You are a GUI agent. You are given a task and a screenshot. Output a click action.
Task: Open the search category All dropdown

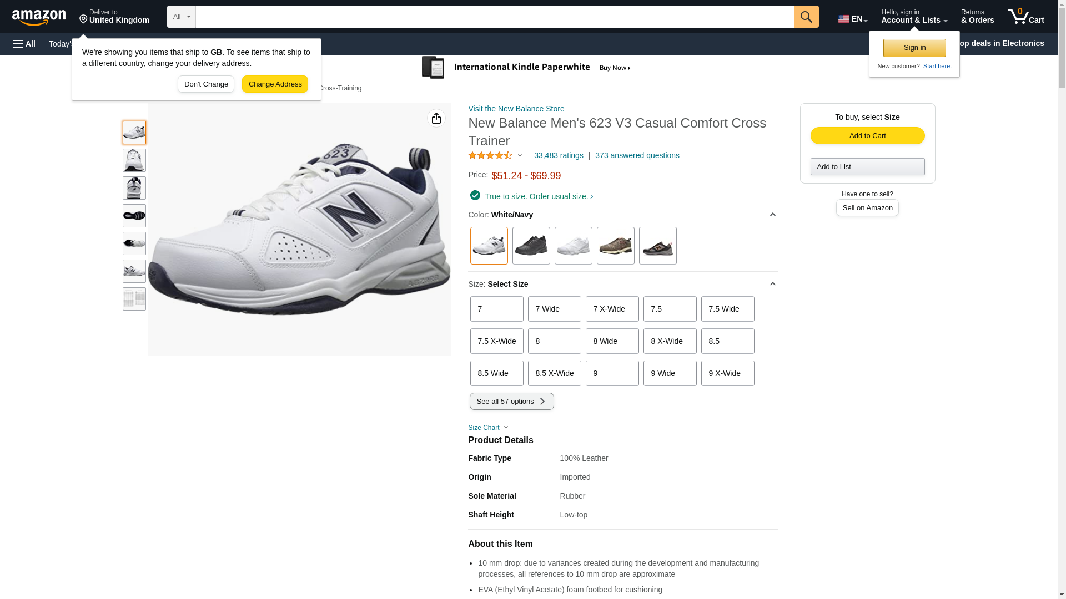(181, 17)
